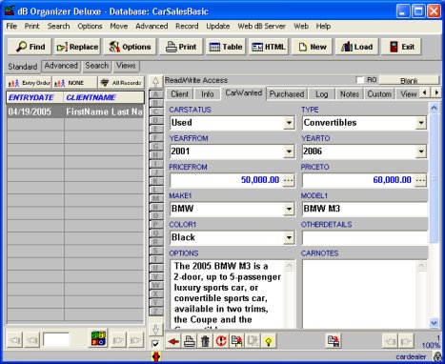This screenshot has height=364, width=445.
Task: Click the red circular refresh icon
Action: click(x=221, y=341)
